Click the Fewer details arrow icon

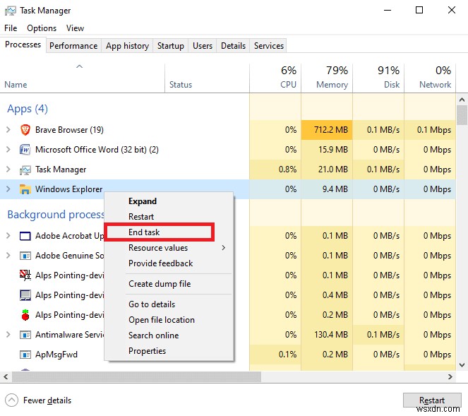tap(11, 400)
